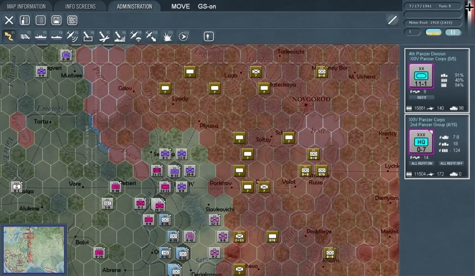Click the explosion (F11) mode icon

(x=167, y=36)
